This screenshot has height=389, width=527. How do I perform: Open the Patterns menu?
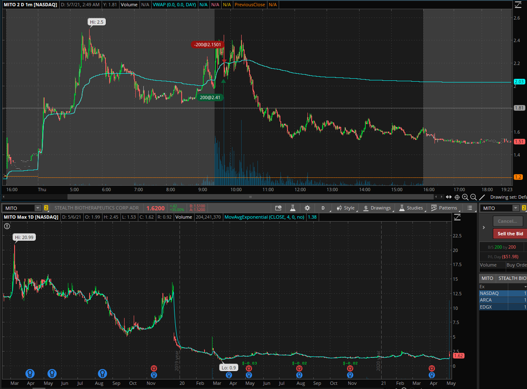444,208
